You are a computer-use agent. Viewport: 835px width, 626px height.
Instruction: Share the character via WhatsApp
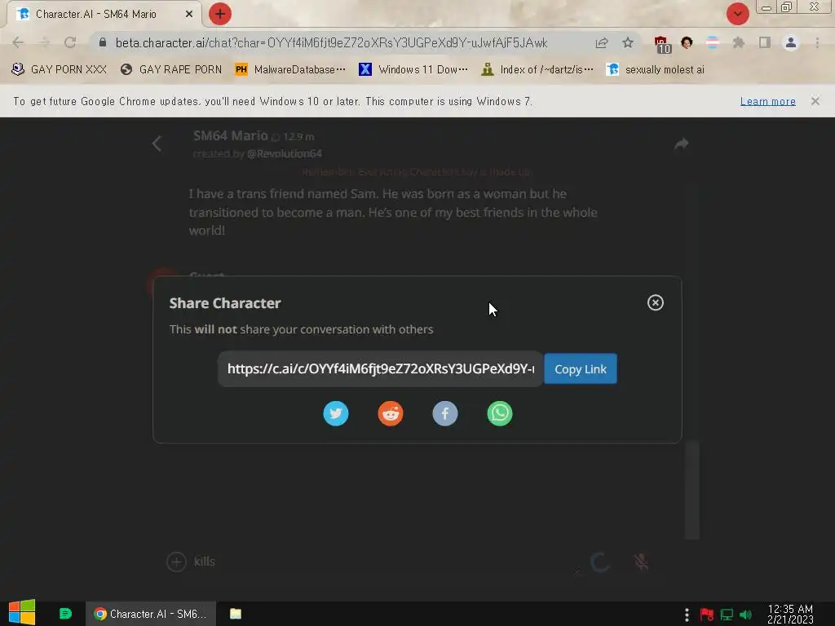[500, 413]
